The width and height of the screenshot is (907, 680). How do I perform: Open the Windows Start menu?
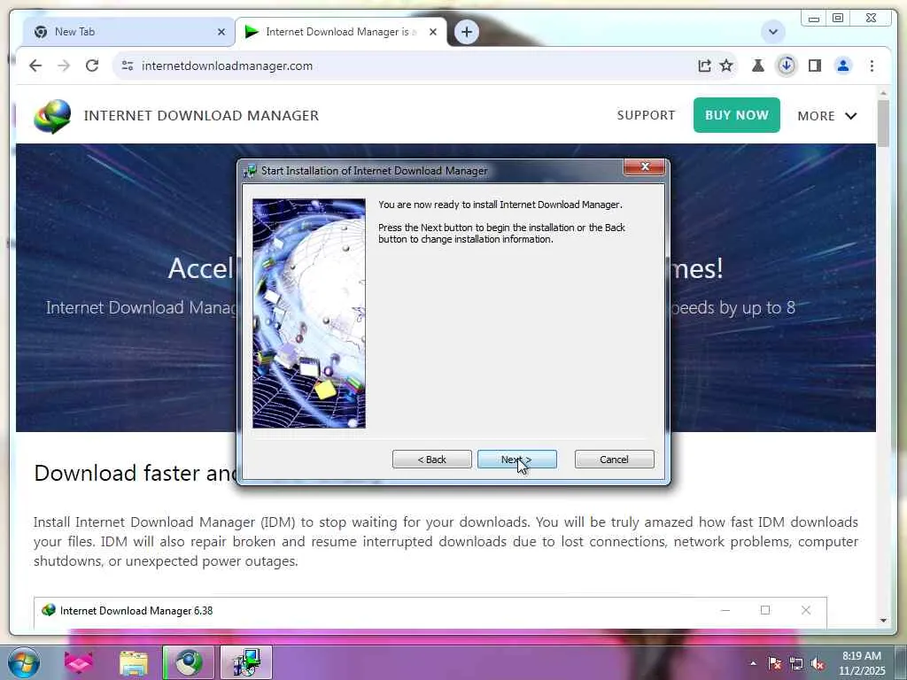pos(23,662)
